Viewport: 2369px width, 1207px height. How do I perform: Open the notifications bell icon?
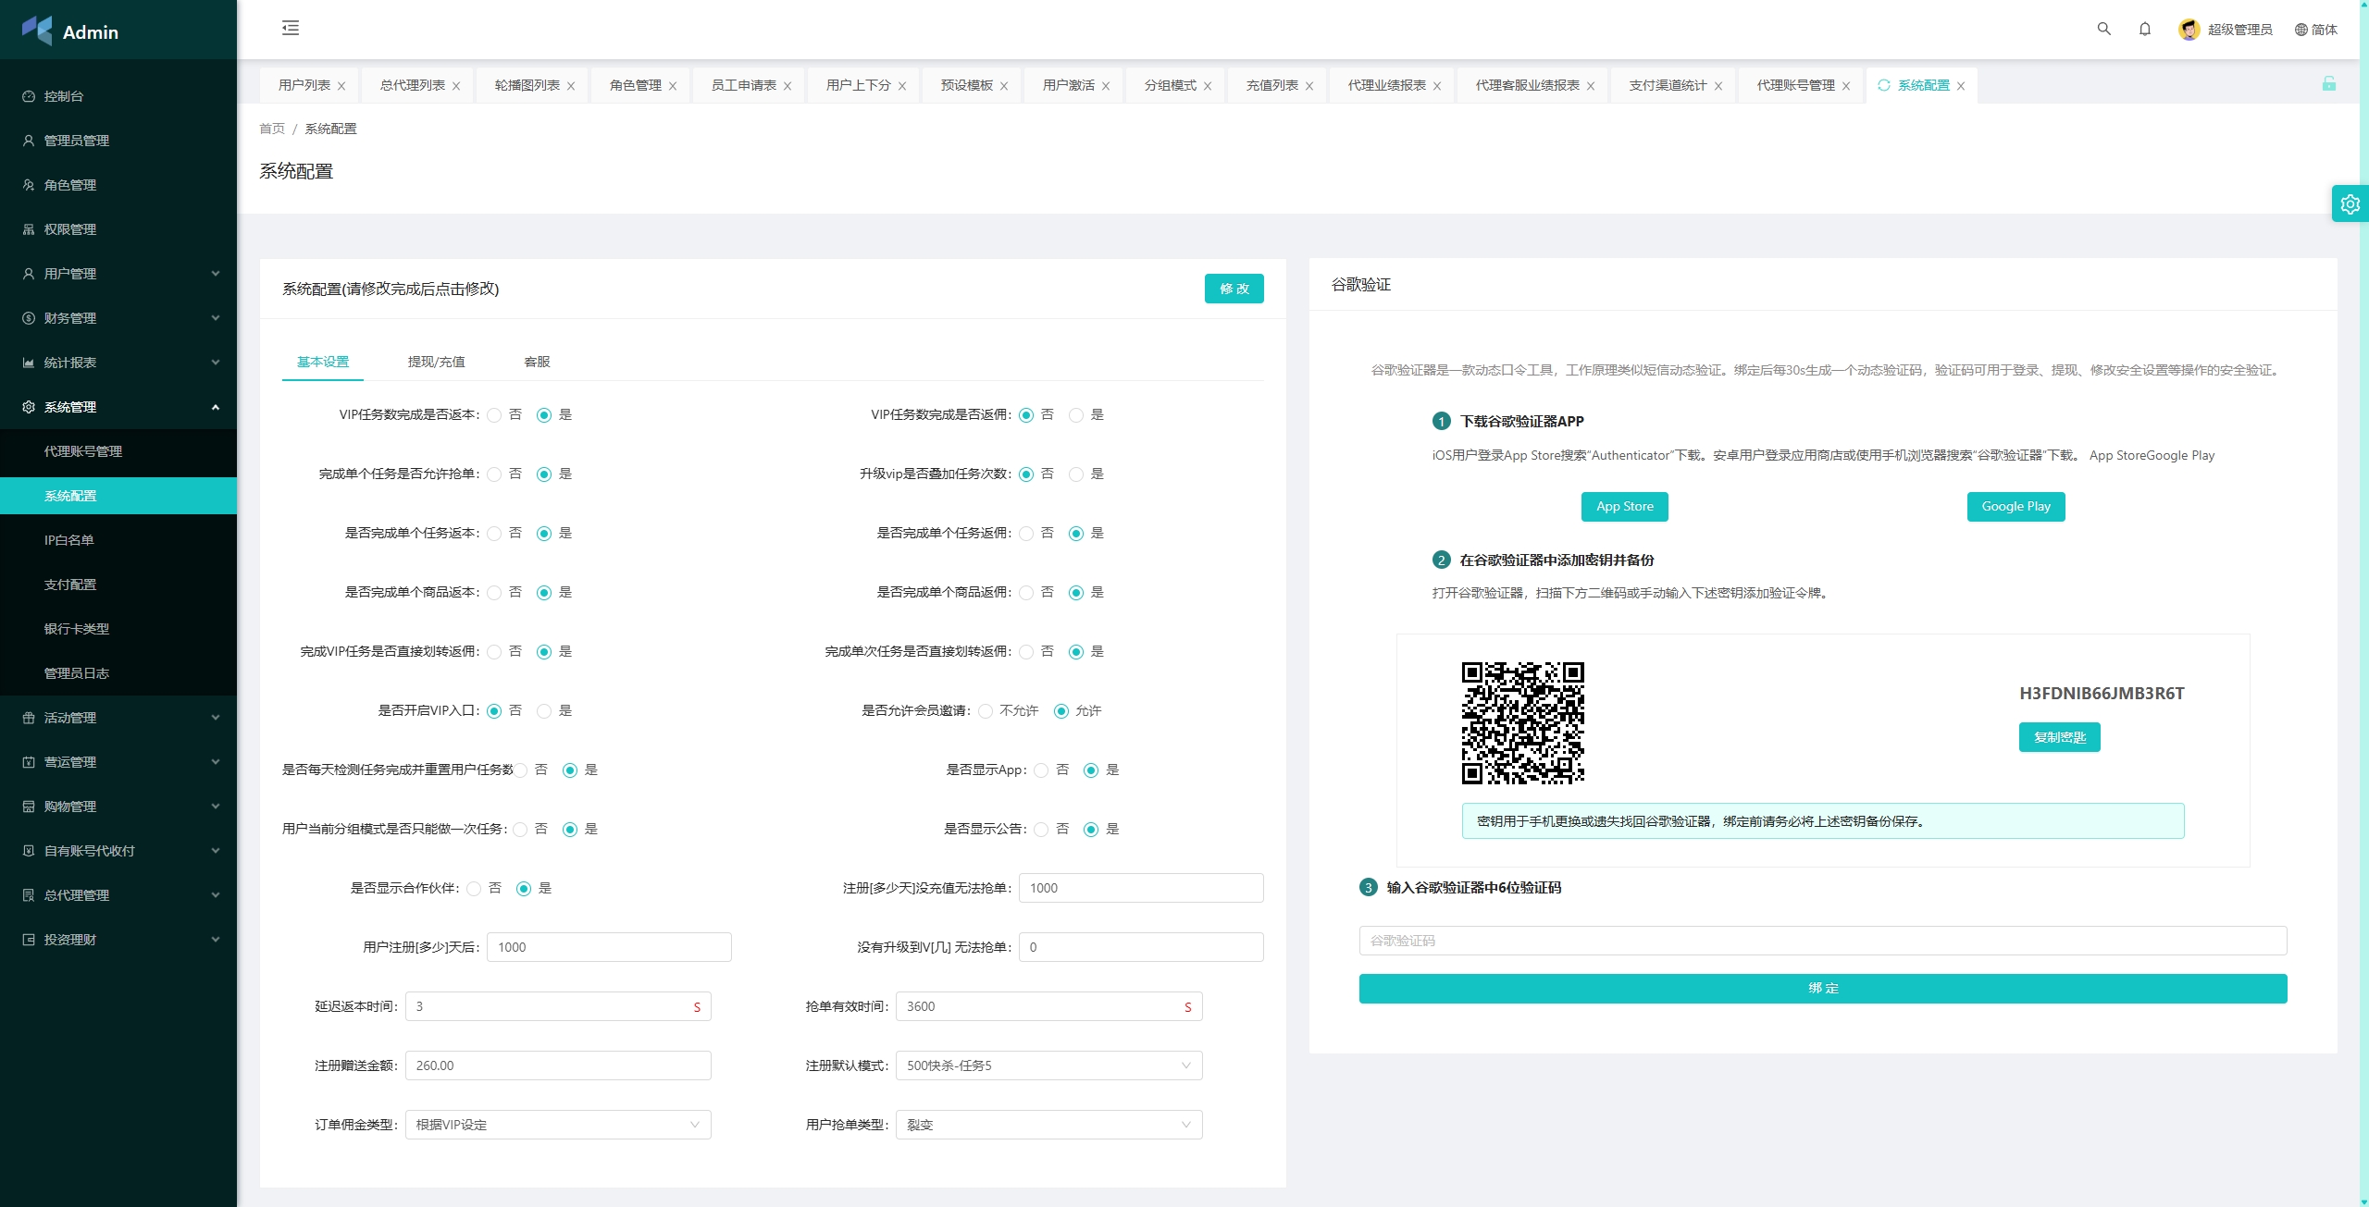coord(2144,29)
